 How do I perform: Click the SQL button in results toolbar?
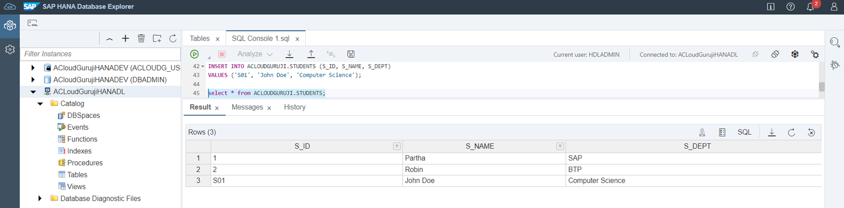(x=744, y=132)
